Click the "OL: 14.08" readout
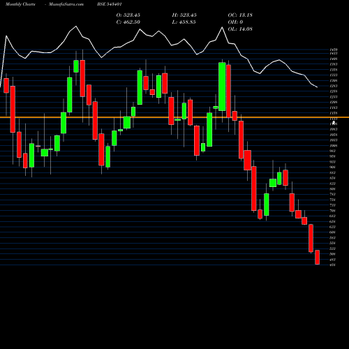Viewport: 349px width, 349px height. pos(240,29)
